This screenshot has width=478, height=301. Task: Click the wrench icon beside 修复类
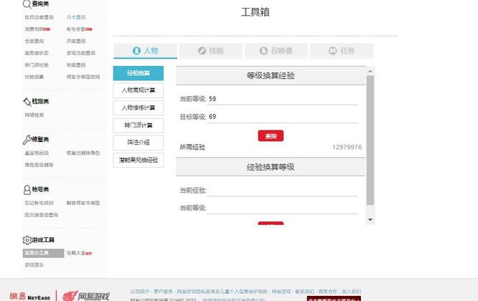pyautogui.click(x=27, y=139)
